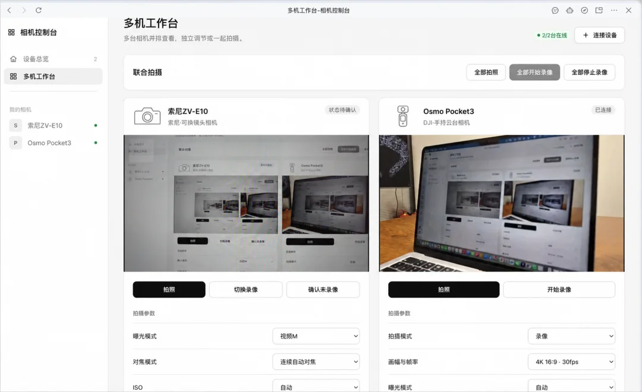This screenshot has width=642, height=392.
Task: Click the count 2 beside 设备总览
Action: tap(95, 59)
